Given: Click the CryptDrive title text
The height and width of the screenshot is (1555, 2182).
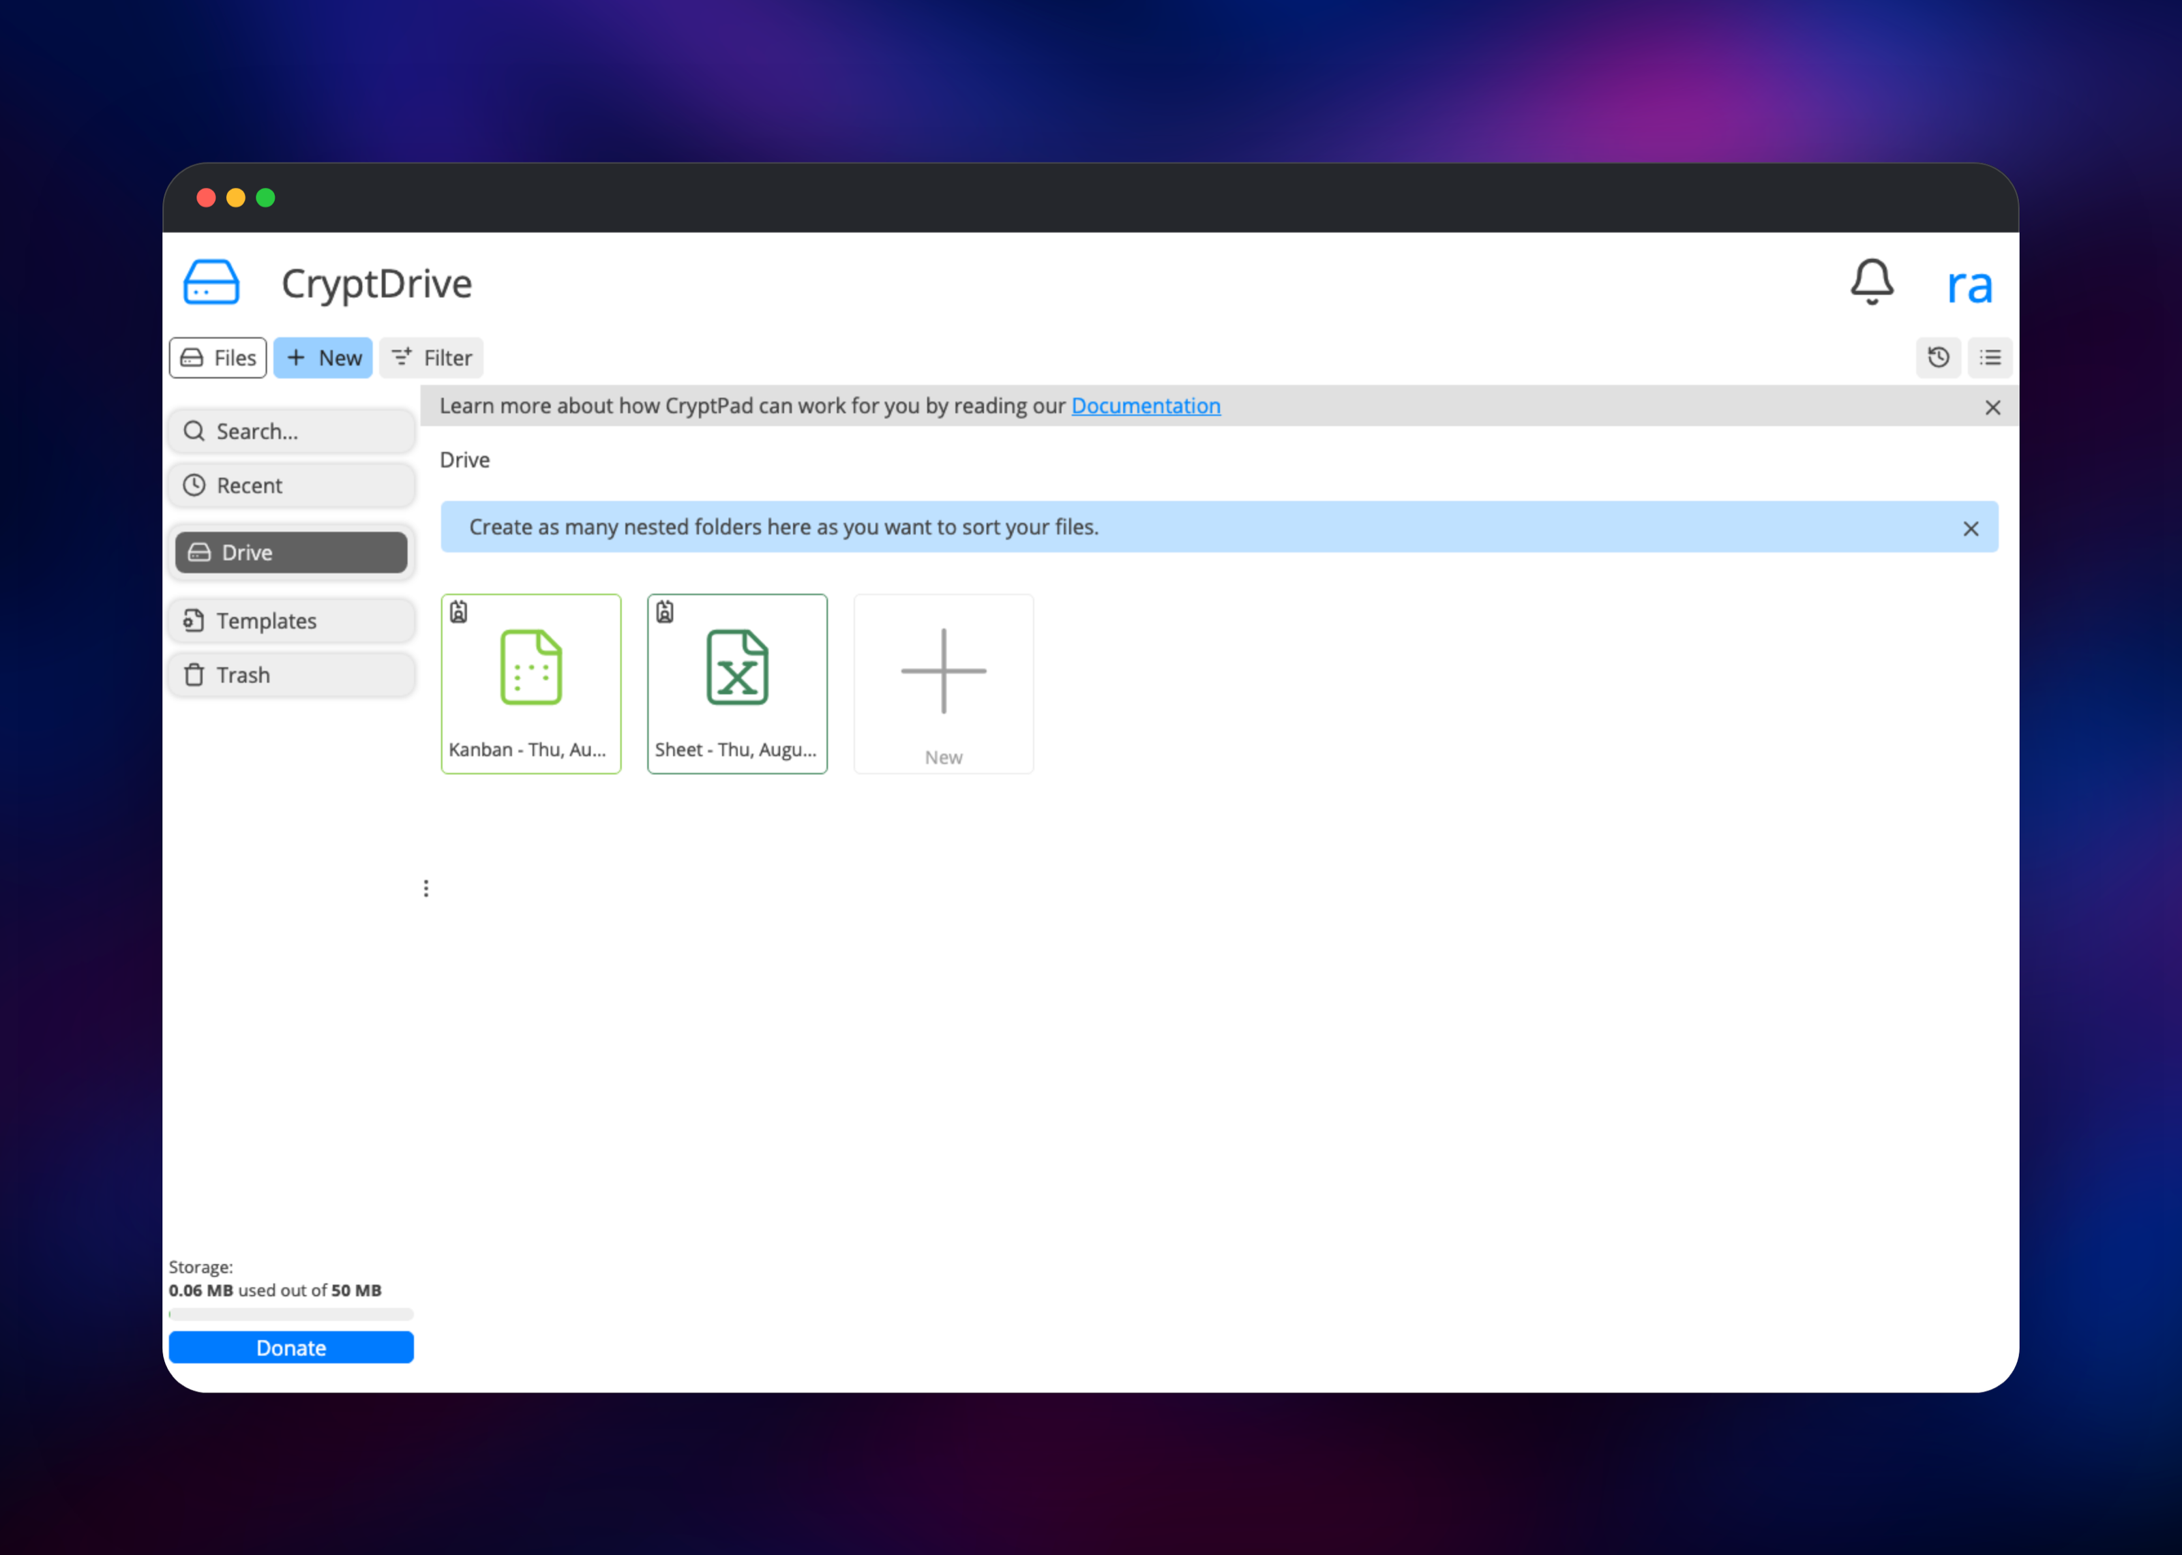Looking at the screenshot, I should pyautogui.click(x=377, y=284).
